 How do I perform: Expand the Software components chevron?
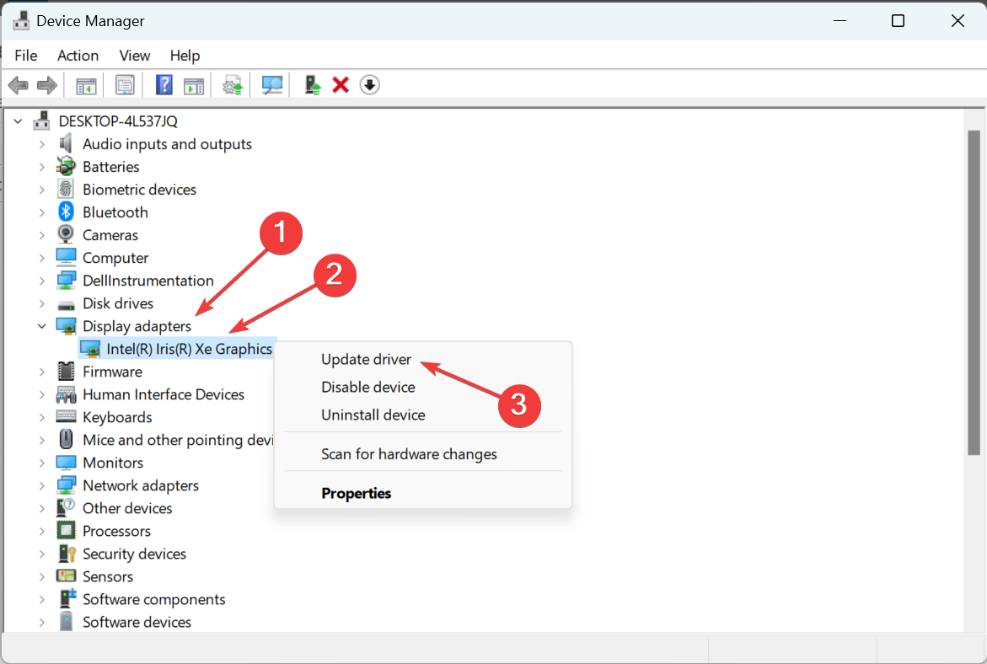pyautogui.click(x=41, y=599)
